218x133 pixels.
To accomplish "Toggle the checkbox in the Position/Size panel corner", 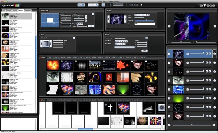I will pyautogui.click(x=93, y=14).
